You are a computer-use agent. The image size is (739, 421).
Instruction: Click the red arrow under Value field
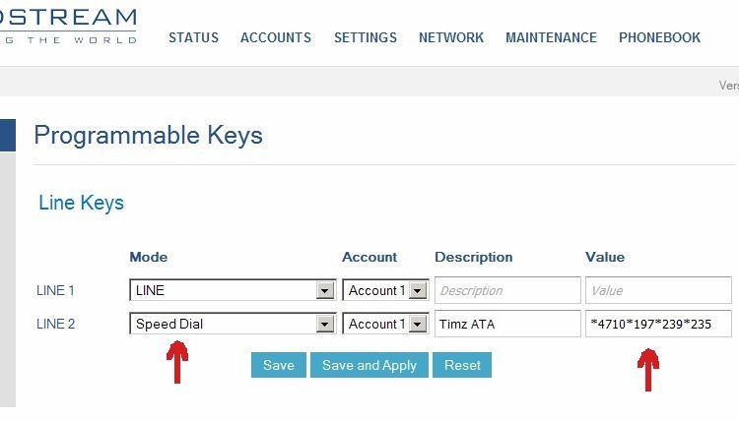(x=647, y=369)
